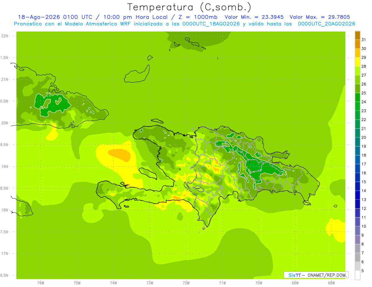Click the 75W longitude axis label

click(x=77, y=283)
